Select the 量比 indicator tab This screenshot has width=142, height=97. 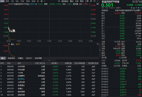pyautogui.click(x=3, y=58)
